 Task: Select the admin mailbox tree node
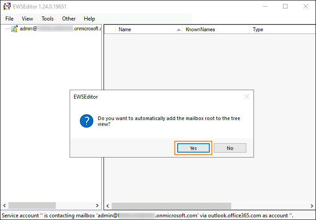point(60,29)
